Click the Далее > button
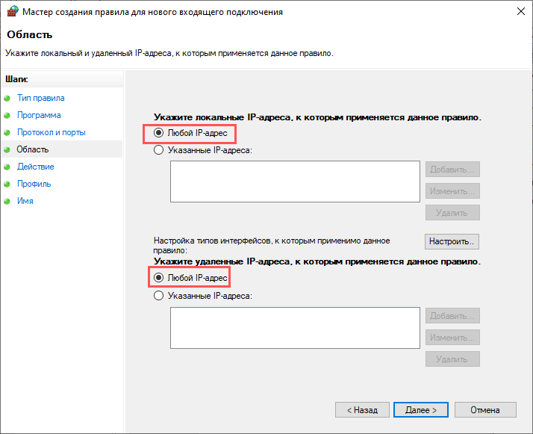 (421, 410)
